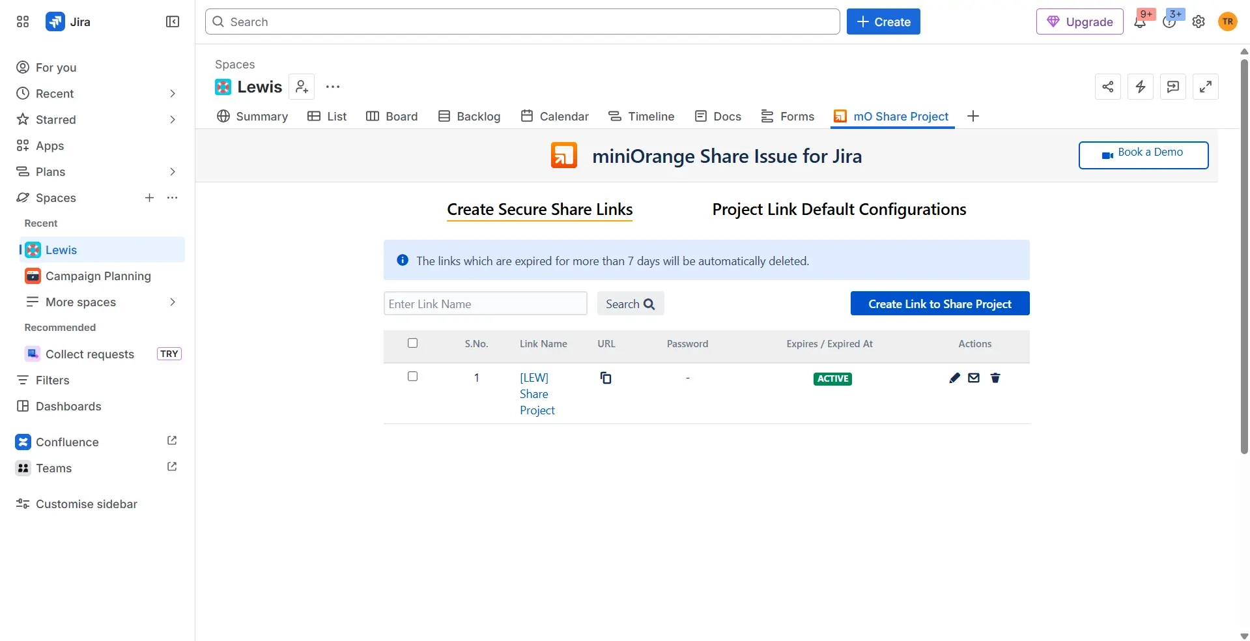Create a space with the plus icon
The image size is (1250, 641).
[149, 197]
